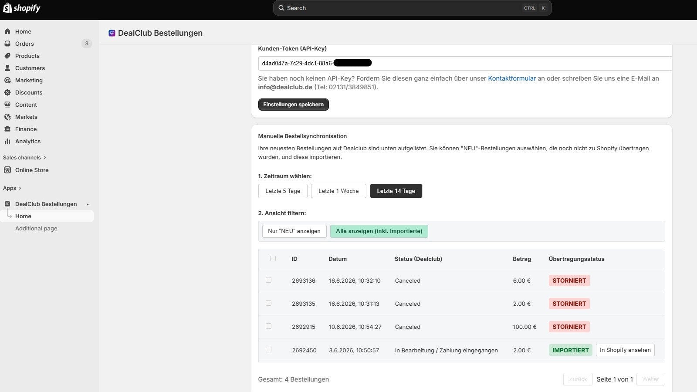697x392 pixels.
Task: Toggle the select-all checkbox in table header
Action: pyautogui.click(x=273, y=259)
